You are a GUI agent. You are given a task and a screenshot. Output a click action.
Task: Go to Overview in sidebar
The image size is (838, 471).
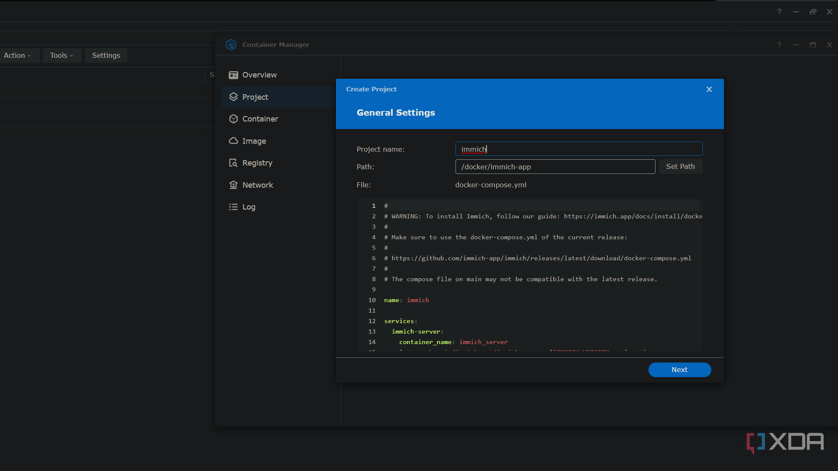(278, 75)
